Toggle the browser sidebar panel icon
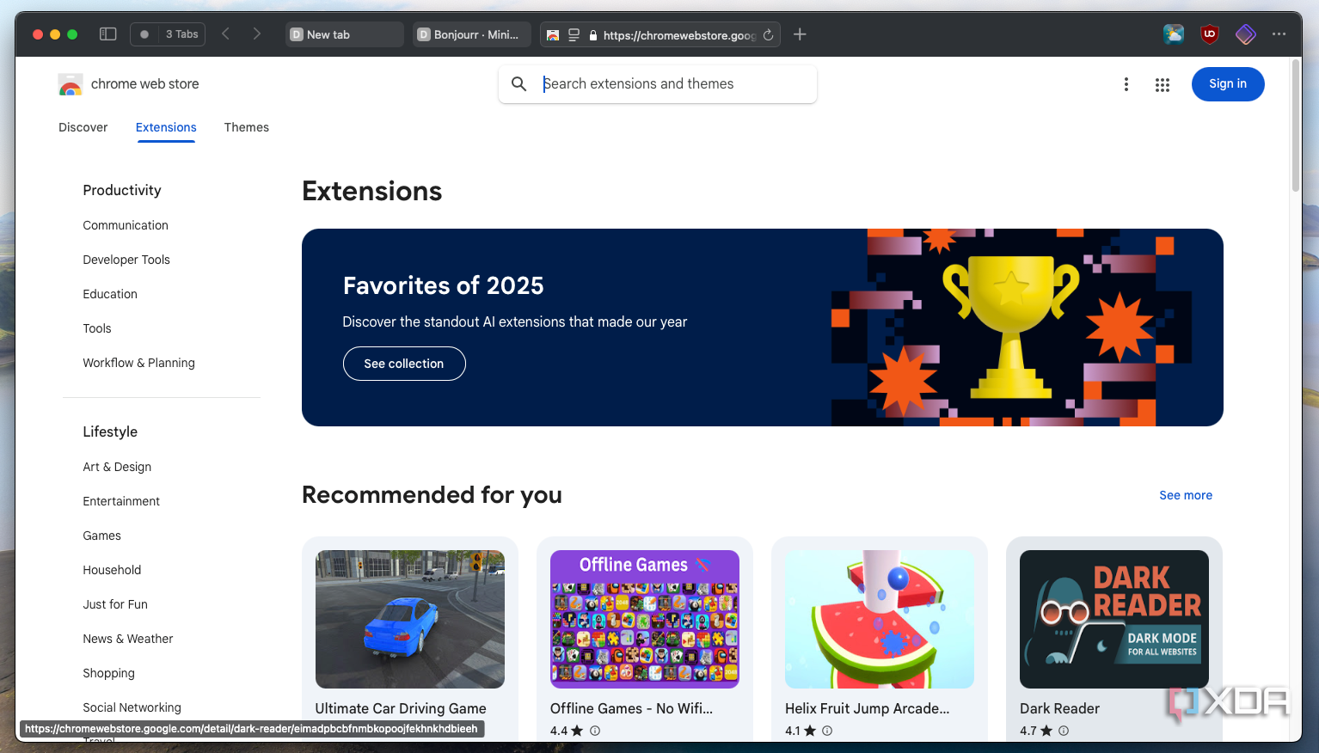This screenshot has height=753, width=1319. pyautogui.click(x=108, y=34)
